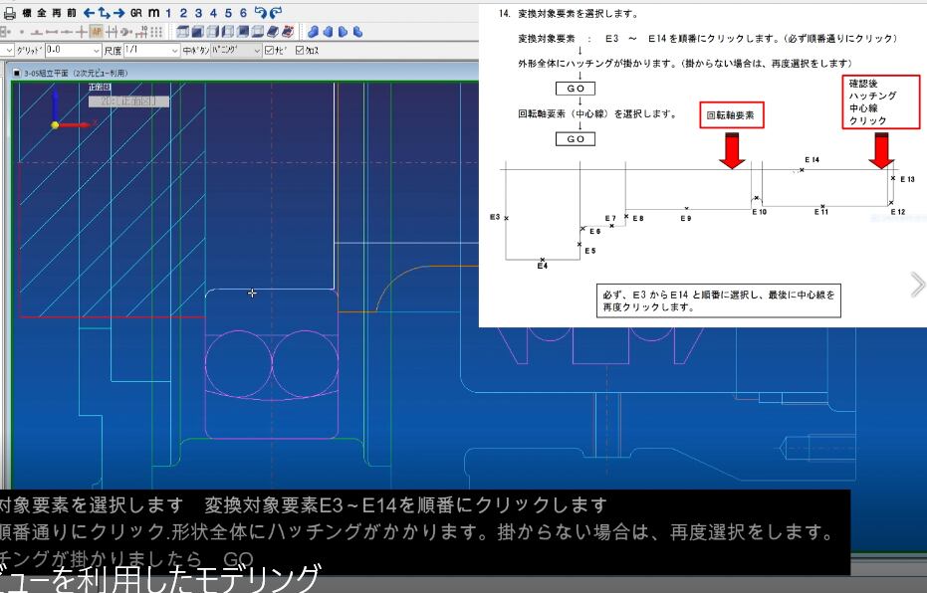Click the printer icon in the top toolbar

(10, 13)
